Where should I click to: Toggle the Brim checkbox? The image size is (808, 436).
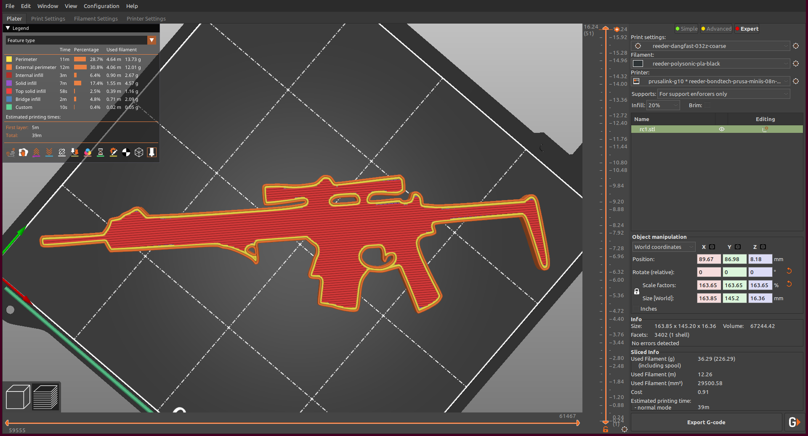coord(707,106)
